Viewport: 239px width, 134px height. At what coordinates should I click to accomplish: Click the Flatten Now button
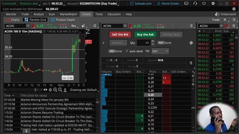pyautogui.click(x=171, y=35)
